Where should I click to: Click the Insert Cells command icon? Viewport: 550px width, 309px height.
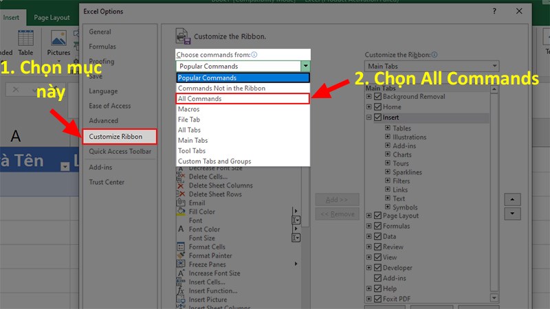tap(181, 282)
